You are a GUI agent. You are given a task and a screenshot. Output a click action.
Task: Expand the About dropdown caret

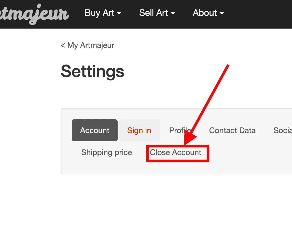(221, 14)
